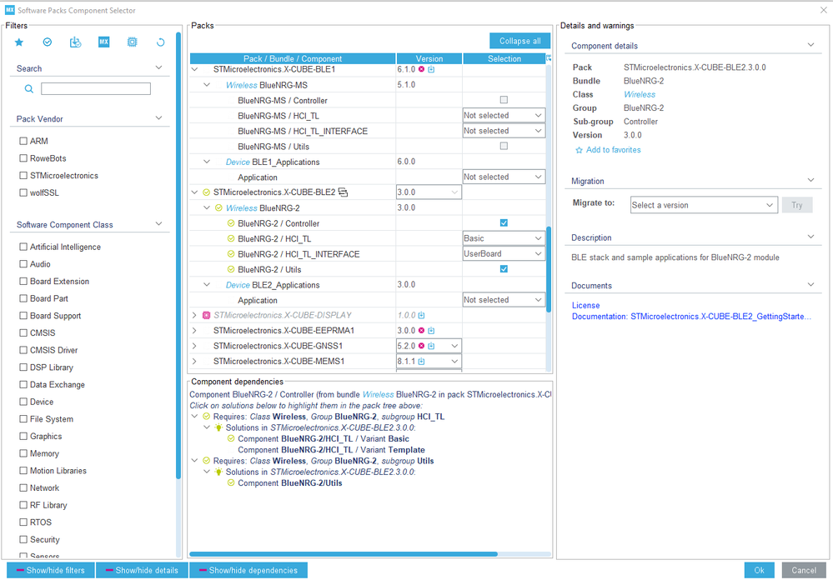Click the light bulb icon for Utils solutions

pos(218,472)
